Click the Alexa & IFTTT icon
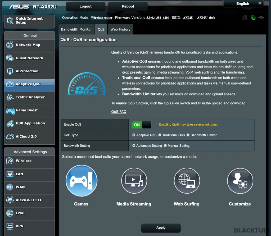The image size is (271, 236). (10, 200)
